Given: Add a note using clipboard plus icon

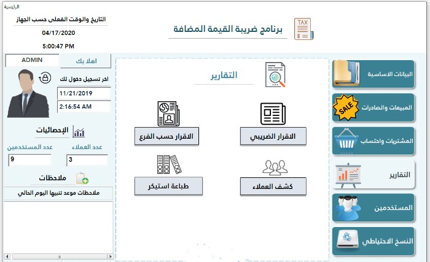Looking at the screenshot, I should pyautogui.click(x=82, y=179).
